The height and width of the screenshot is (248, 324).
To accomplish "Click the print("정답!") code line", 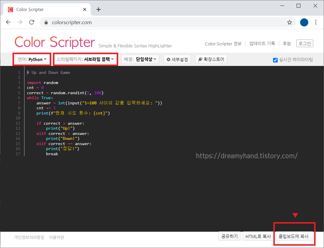I will pyautogui.click(x=63, y=149).
